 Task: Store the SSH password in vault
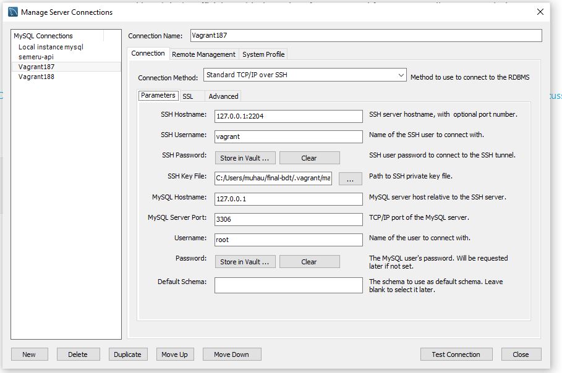click(x=245, y=158)
